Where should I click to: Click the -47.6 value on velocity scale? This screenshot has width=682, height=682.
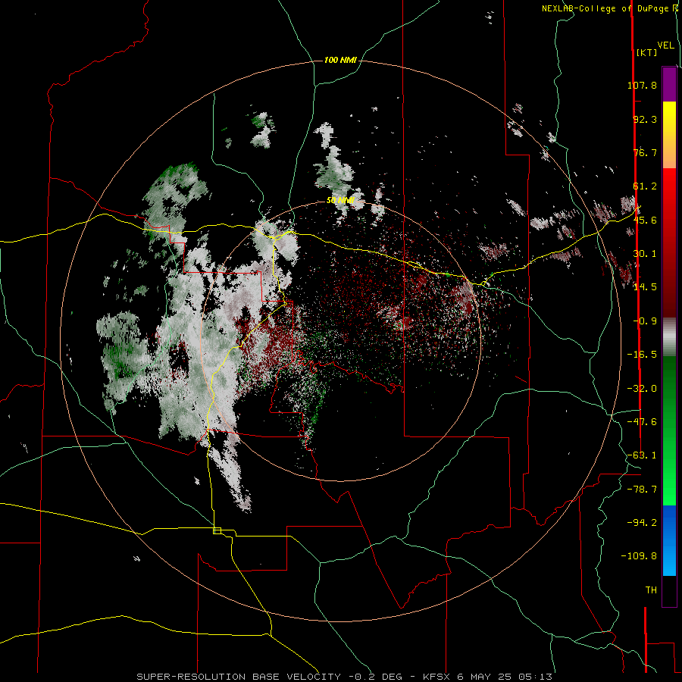pyautogui.click(x=642, y=422)
